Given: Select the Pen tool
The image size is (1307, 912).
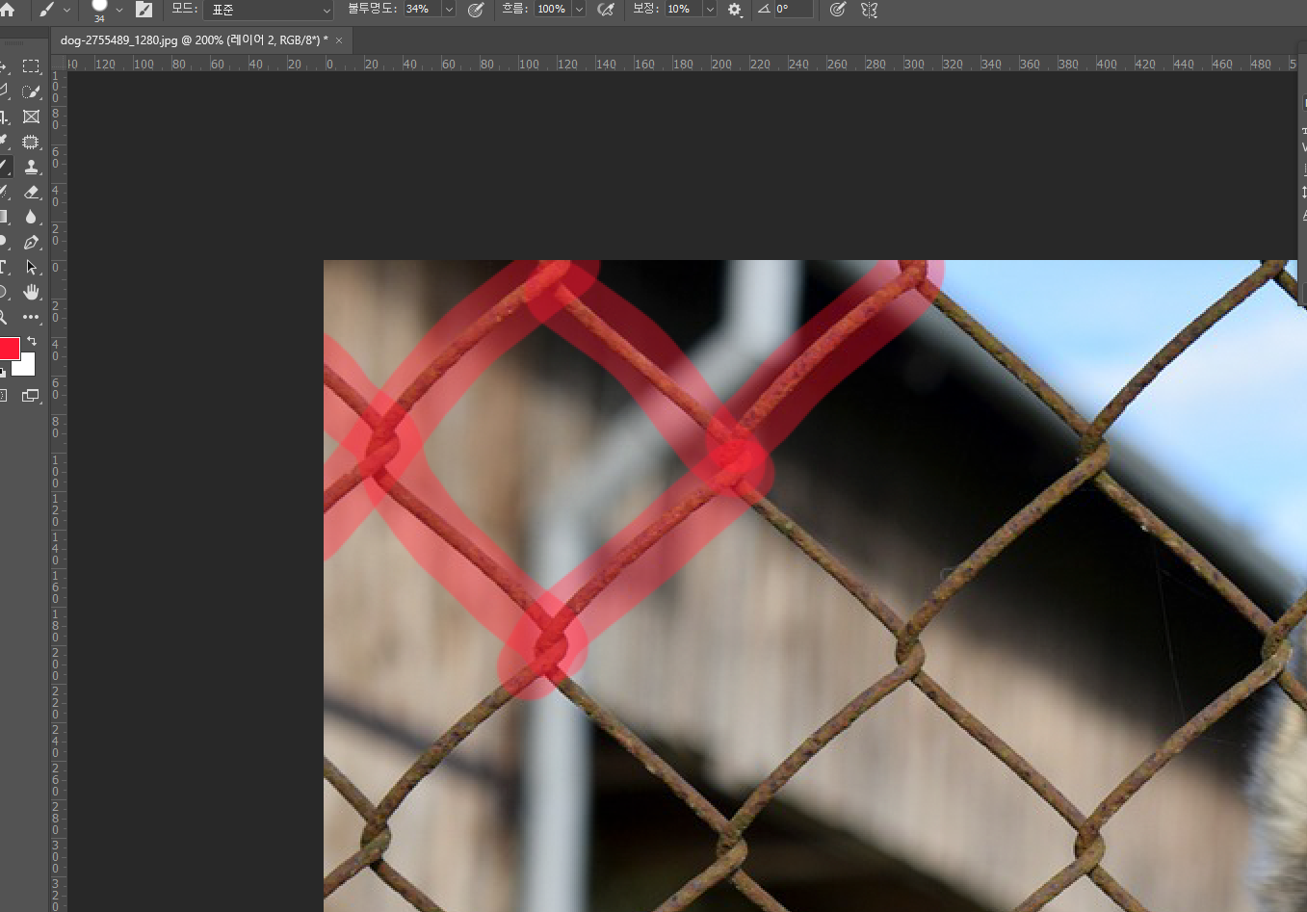Looking at the screenshot, I should click(x=32, y=242).
